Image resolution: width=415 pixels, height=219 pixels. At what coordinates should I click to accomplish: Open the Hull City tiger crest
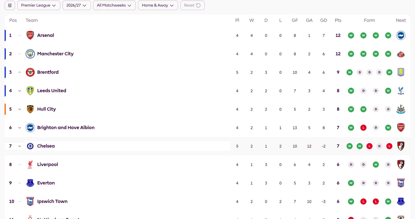30,109
